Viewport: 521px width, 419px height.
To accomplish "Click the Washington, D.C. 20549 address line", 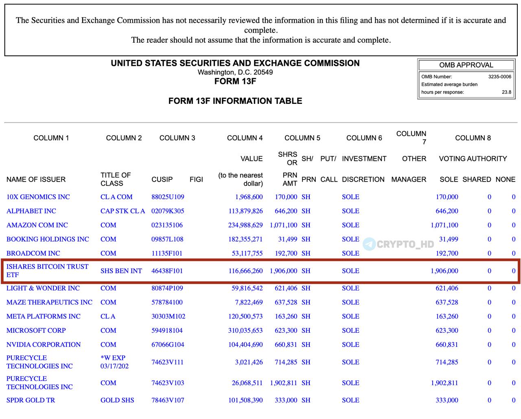I will click(235, 72).
